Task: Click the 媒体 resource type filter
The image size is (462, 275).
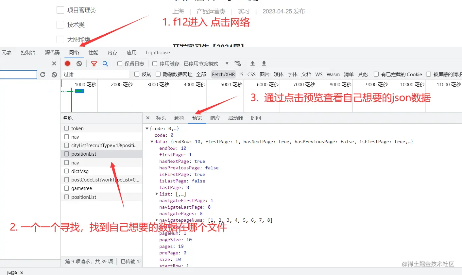Action: pyautogui.click(x=278, y=74)
